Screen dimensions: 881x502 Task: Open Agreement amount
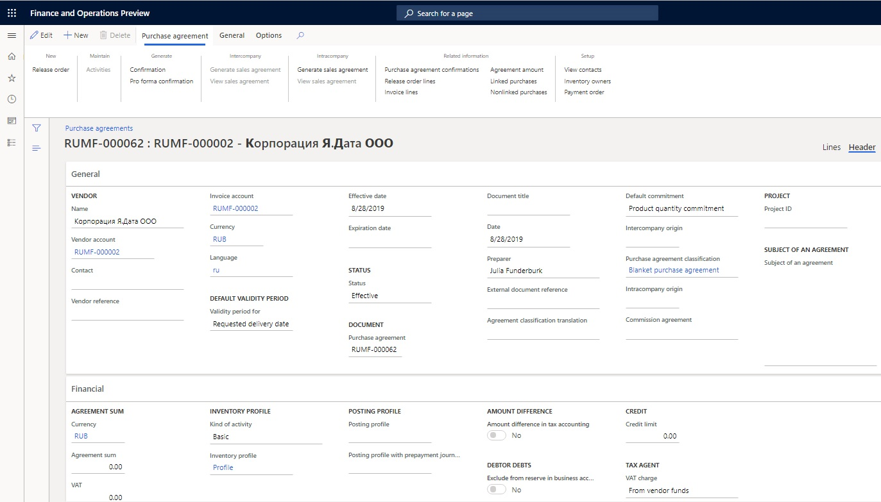pos(517,70)
